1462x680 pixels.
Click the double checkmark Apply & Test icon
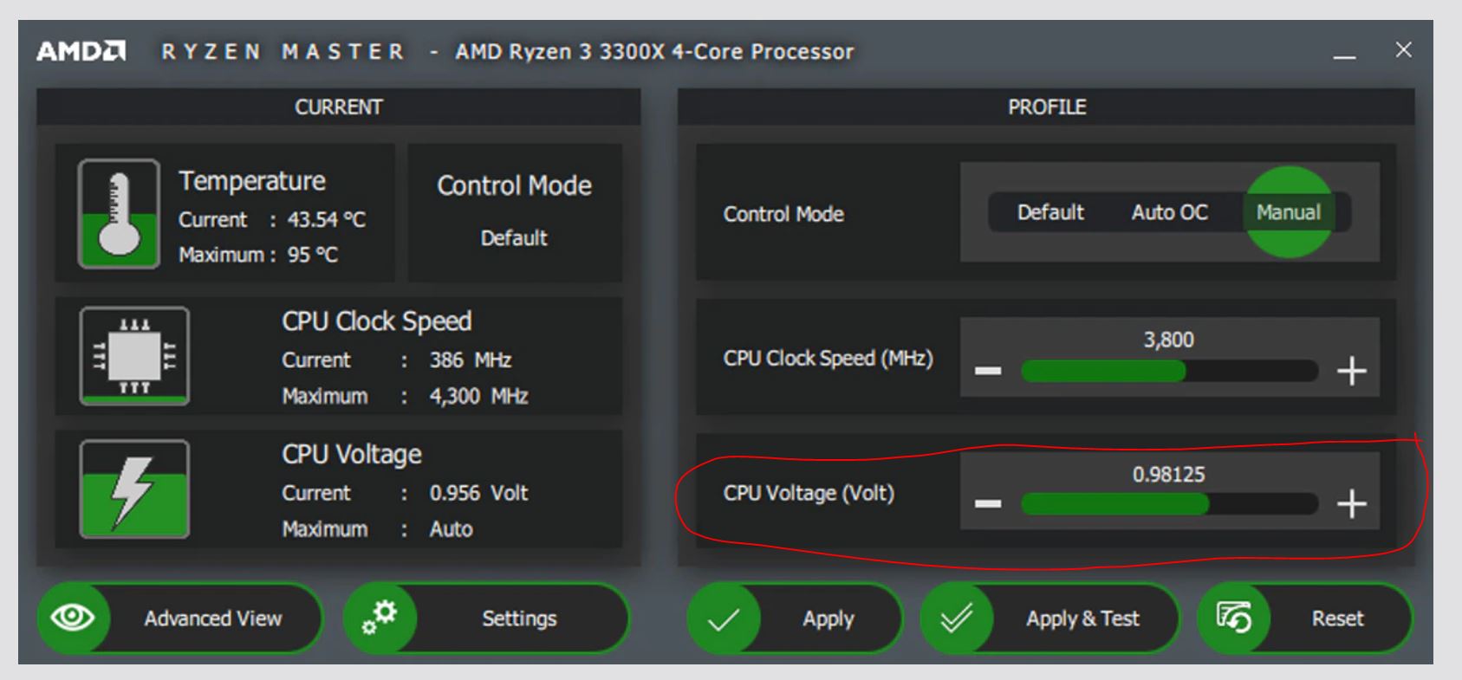click(956, 618)
